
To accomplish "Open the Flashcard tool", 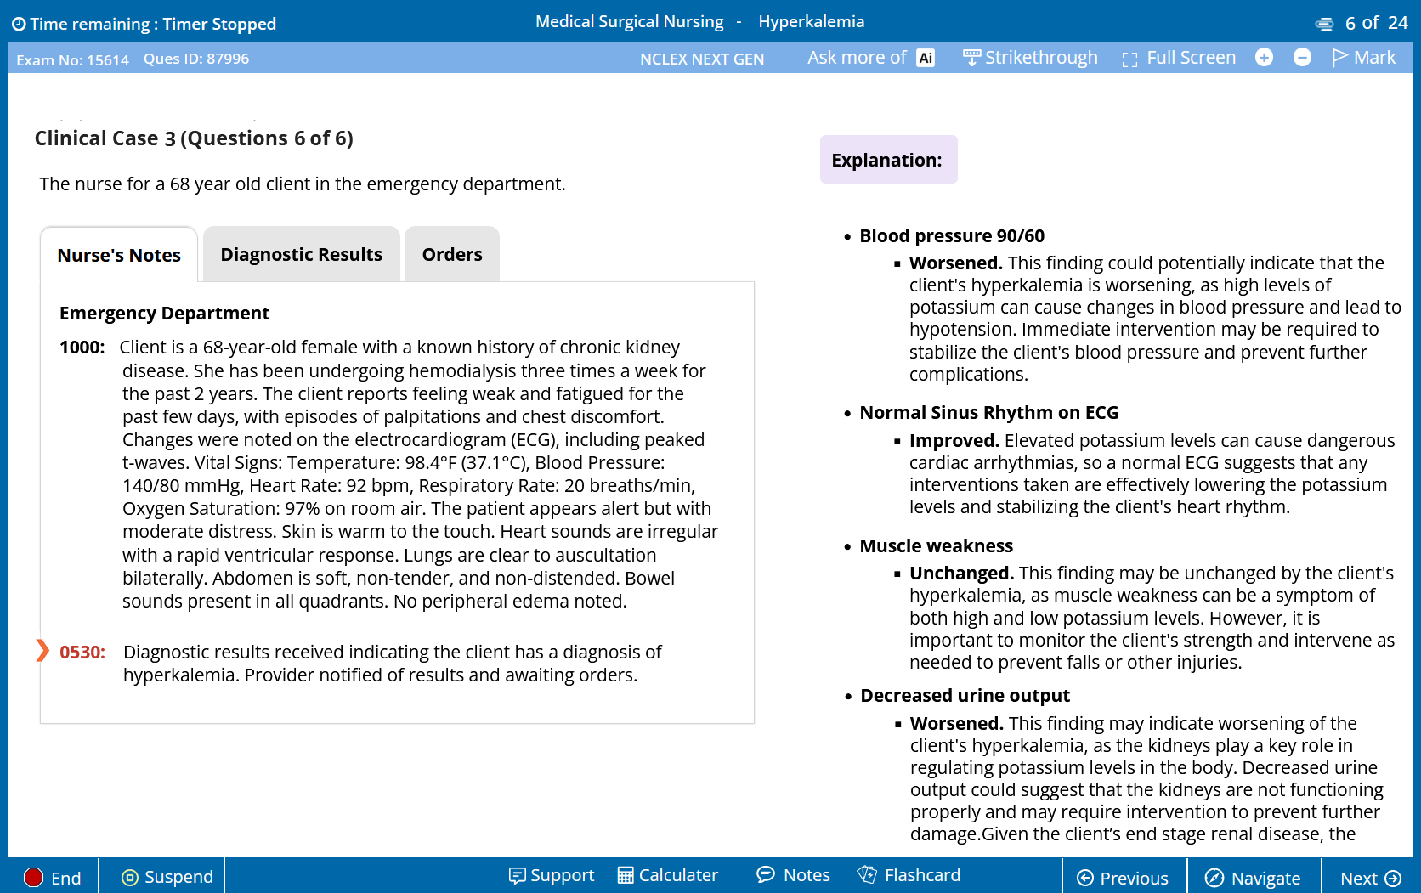I will [909, 875].
